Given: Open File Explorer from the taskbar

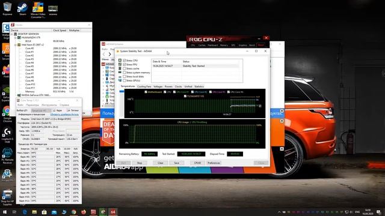Looking at the screenshot, I should pyautogui.click(x=34, y=212).
